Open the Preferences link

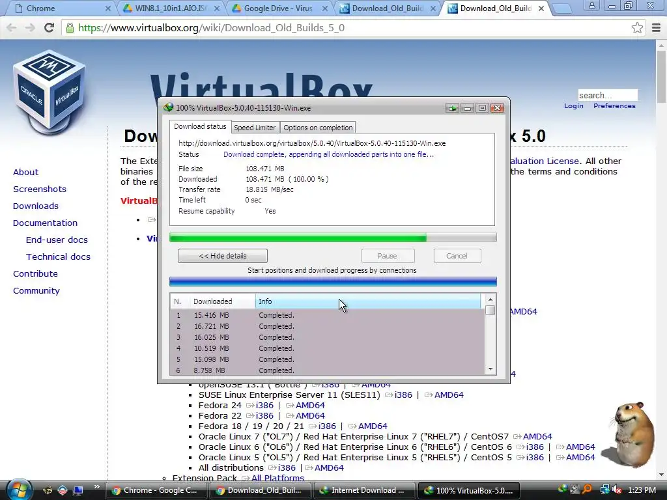614,106
